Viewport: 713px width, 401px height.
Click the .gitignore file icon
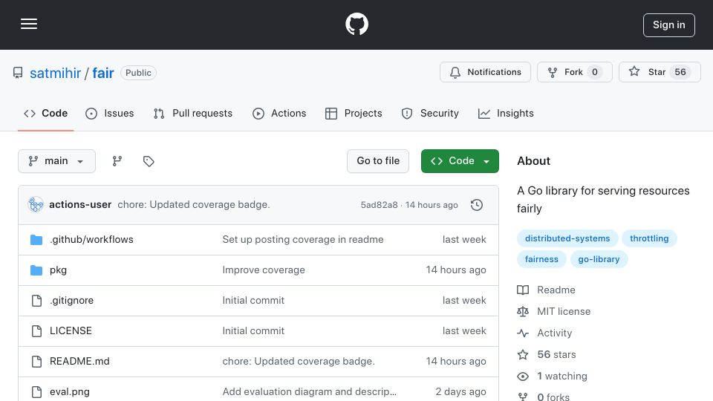click(36, 301)
